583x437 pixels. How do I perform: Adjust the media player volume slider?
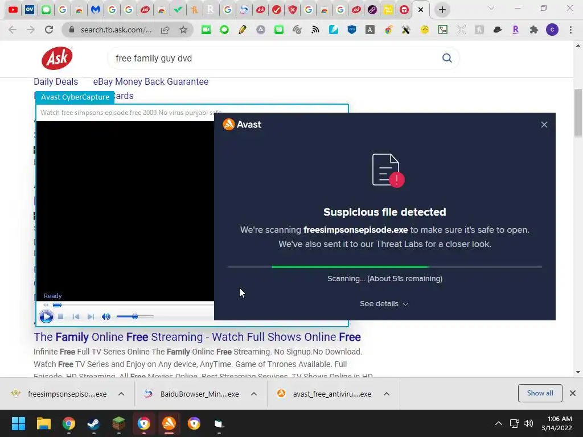135,316
